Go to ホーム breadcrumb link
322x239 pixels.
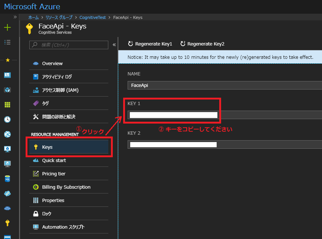point(33,17)
